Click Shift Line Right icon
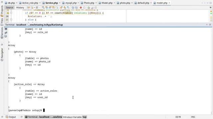This screenshot has width=213, height=119. coord(76,8)
